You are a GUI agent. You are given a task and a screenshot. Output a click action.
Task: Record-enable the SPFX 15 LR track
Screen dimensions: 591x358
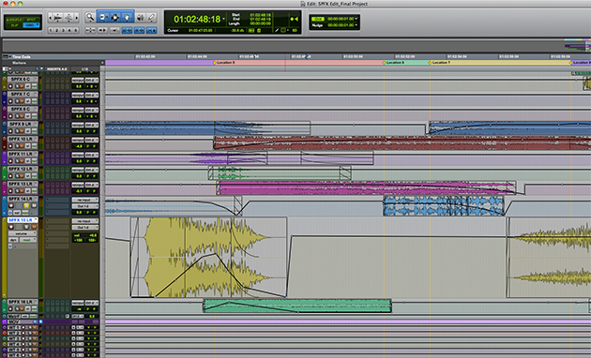pyautogui.click(x=11, y=227)
